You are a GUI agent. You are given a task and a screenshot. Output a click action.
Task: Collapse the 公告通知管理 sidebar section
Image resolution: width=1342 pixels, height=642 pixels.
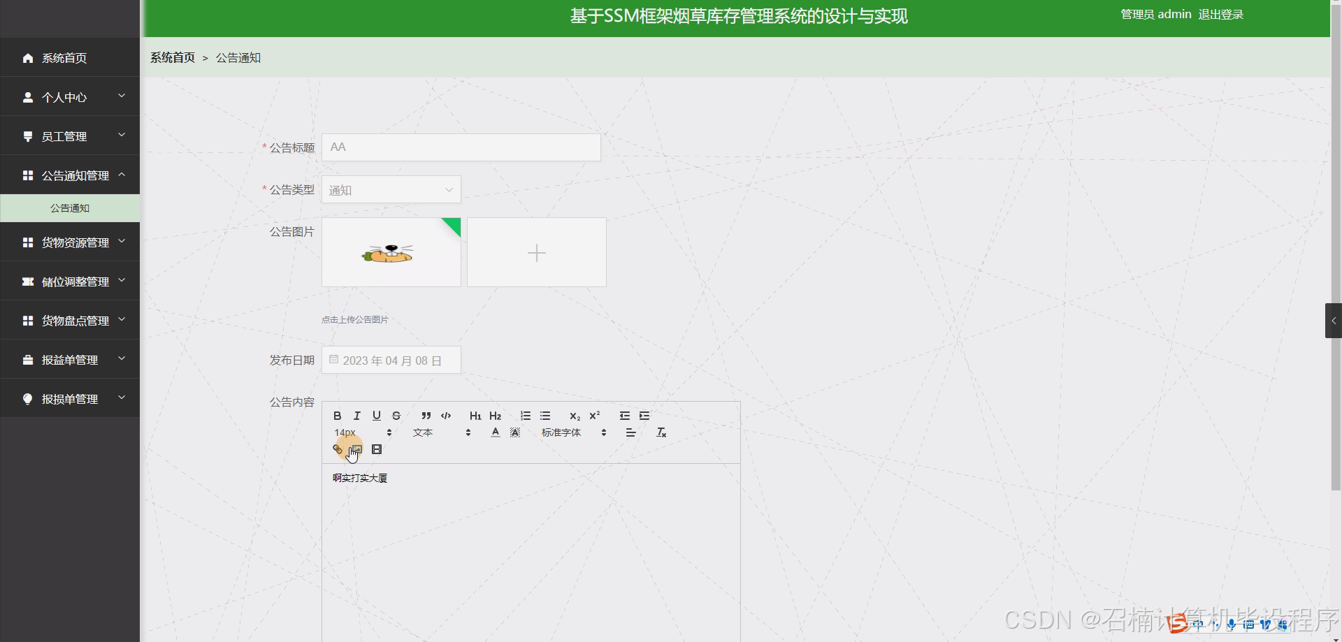coord(70,175)
